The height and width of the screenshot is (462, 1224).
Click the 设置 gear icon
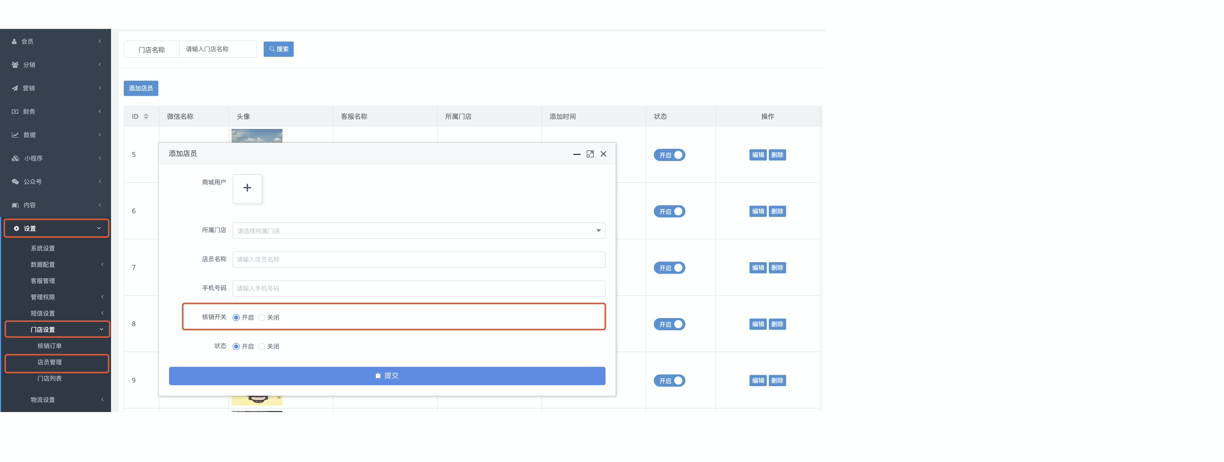(17, 228)
